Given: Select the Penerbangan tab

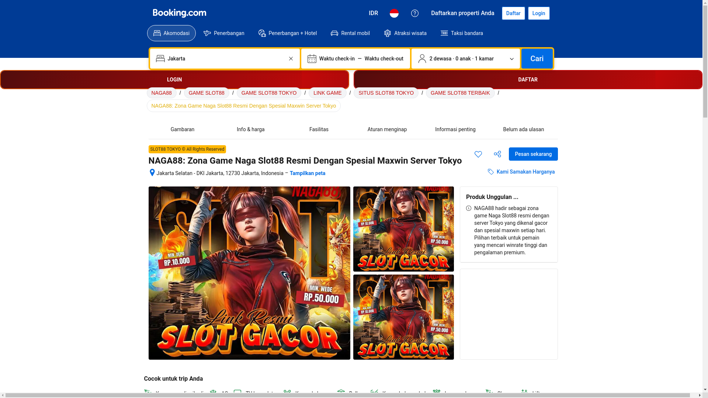Looking at the screenshot, I should (x=224, y=33).
